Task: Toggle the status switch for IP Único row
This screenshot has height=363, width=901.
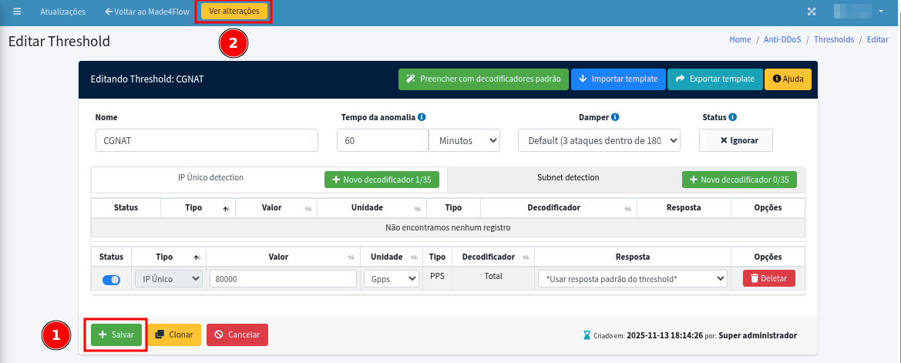Action: [x=111, y=279]
